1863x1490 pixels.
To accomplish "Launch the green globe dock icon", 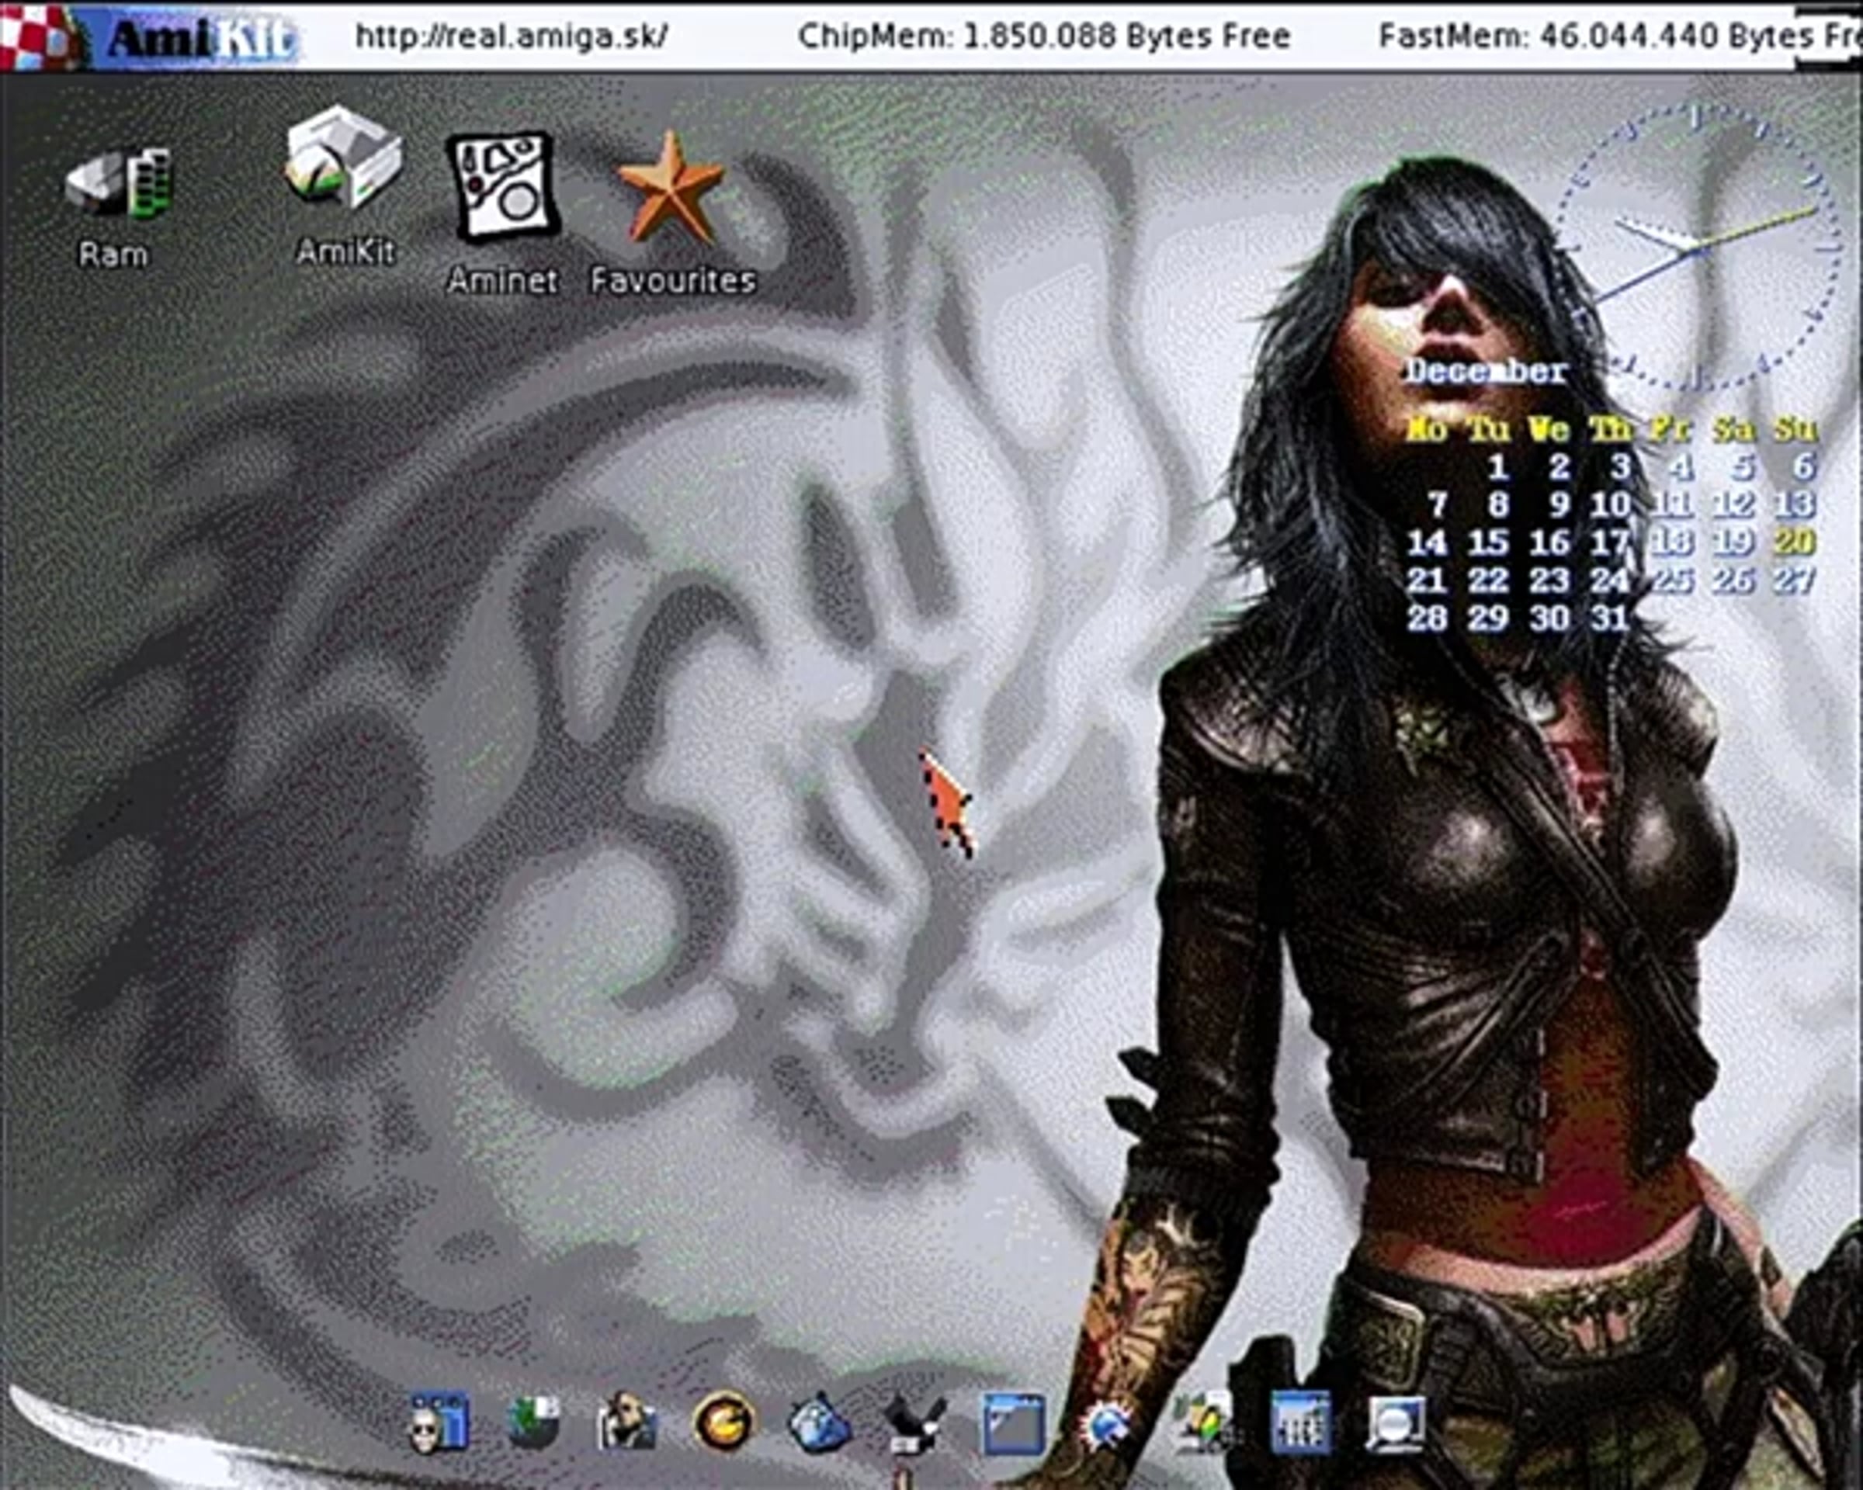I will [x=533, y=1422].
